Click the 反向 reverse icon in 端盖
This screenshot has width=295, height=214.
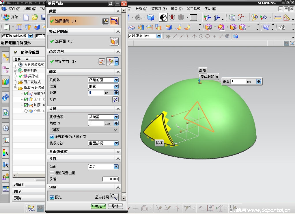coord(115,100)
